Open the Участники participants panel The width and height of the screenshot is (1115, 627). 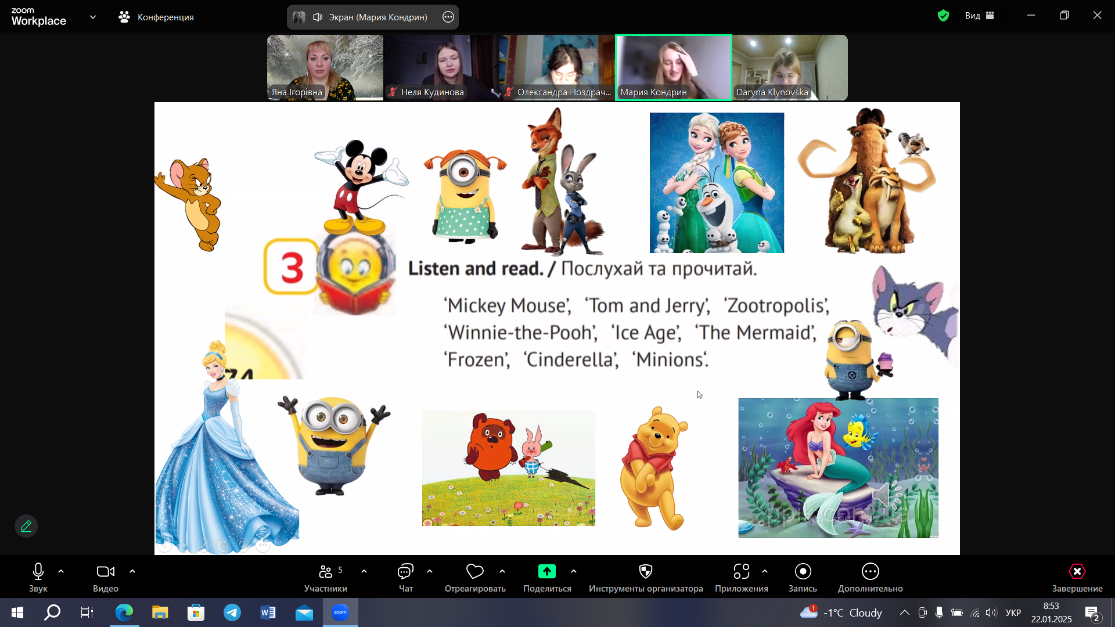[326, 578]
